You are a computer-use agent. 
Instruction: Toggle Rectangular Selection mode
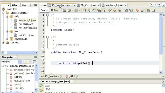point(104,10)
